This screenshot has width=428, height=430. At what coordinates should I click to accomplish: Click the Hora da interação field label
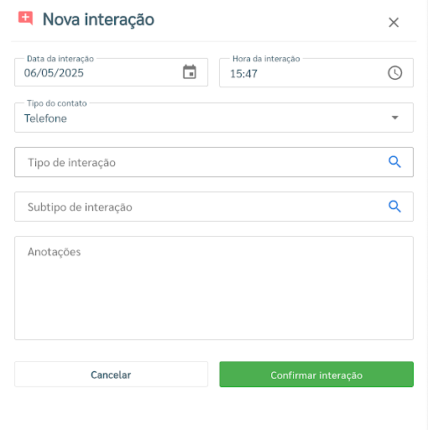[x=266, y=59]
